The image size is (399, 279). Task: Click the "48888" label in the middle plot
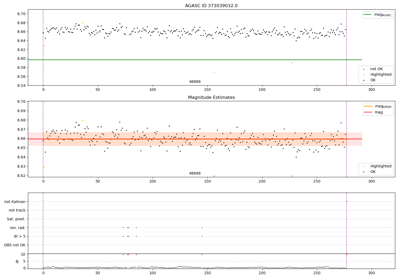click(x=195, y=174)
